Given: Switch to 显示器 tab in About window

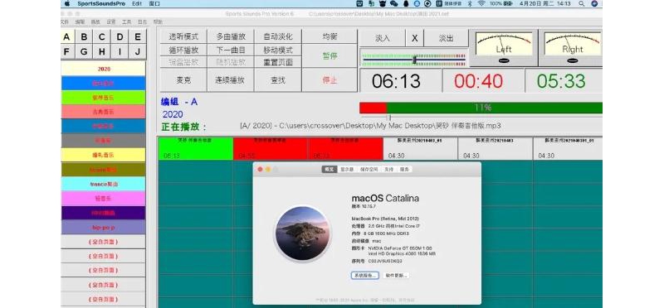Looking at the screenshot, I should [x=347, y=169].
